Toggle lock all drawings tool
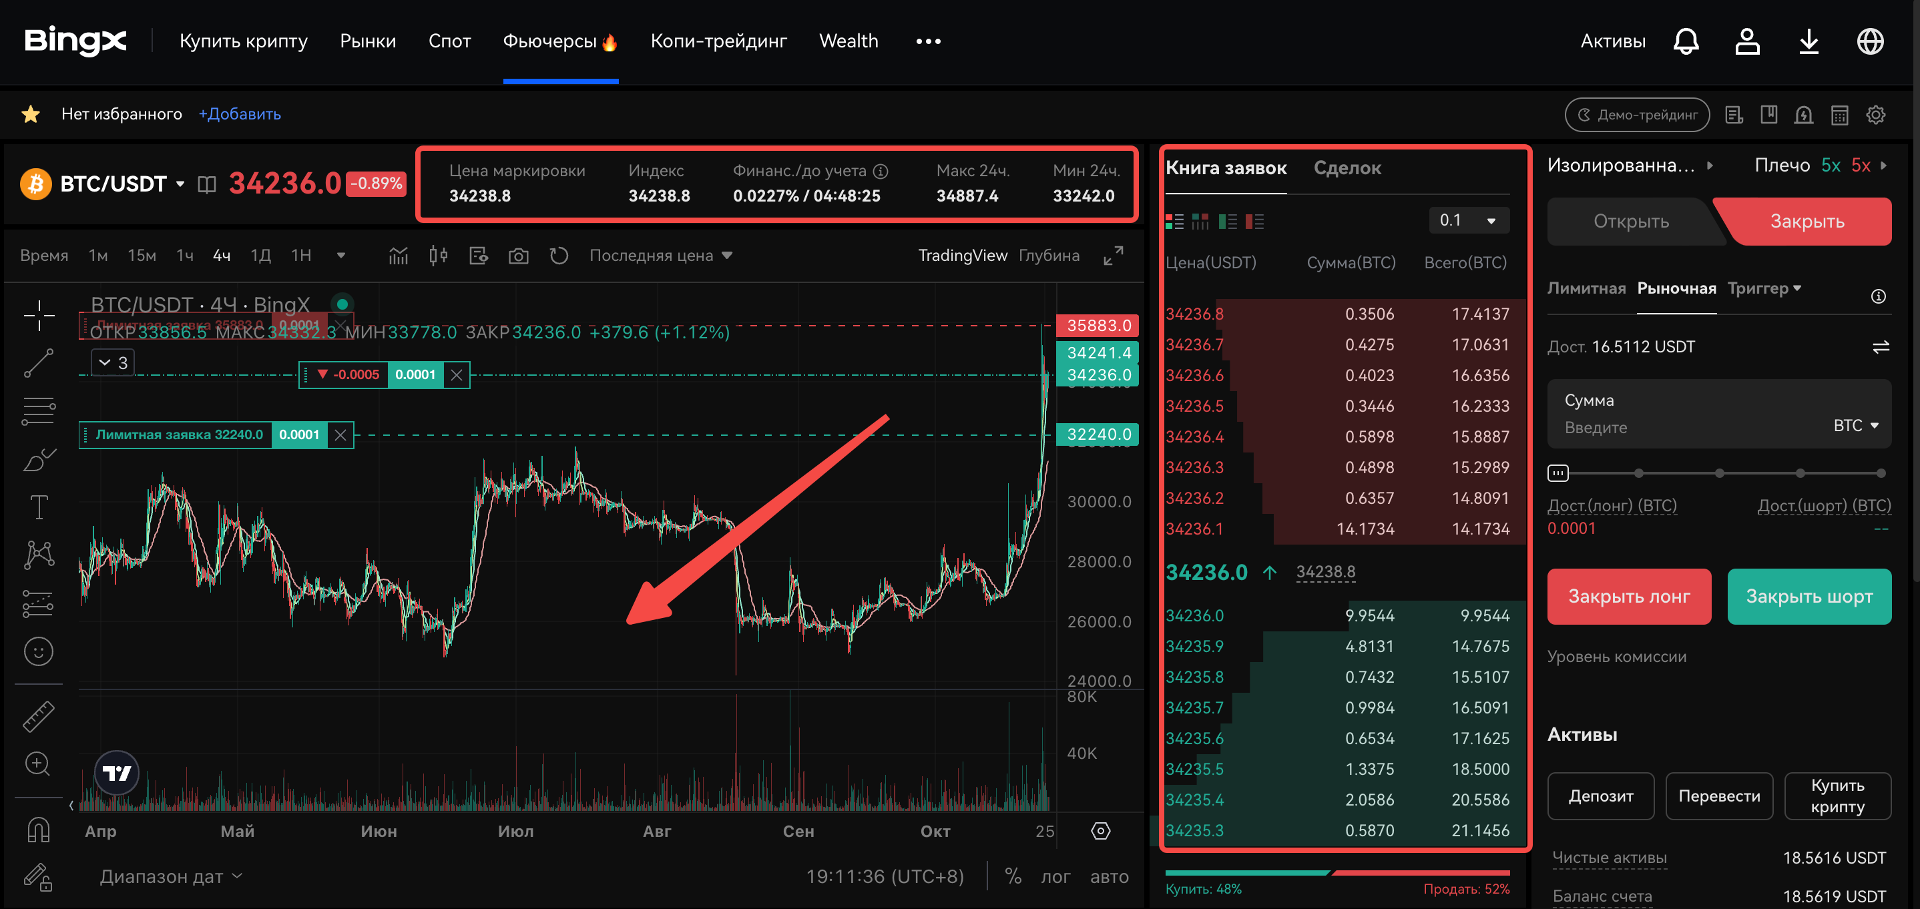Viewport: 1920px width, 909px height. pyautogui.click(x=38, y=877)
